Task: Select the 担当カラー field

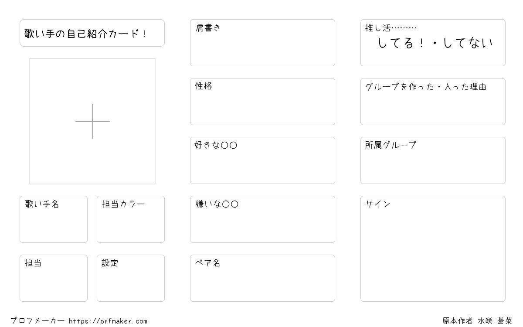Action: pos(131,219)
